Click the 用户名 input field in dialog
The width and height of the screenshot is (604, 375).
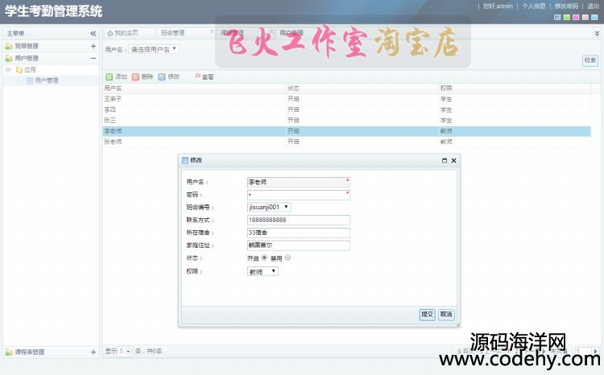tap(299, 182)
